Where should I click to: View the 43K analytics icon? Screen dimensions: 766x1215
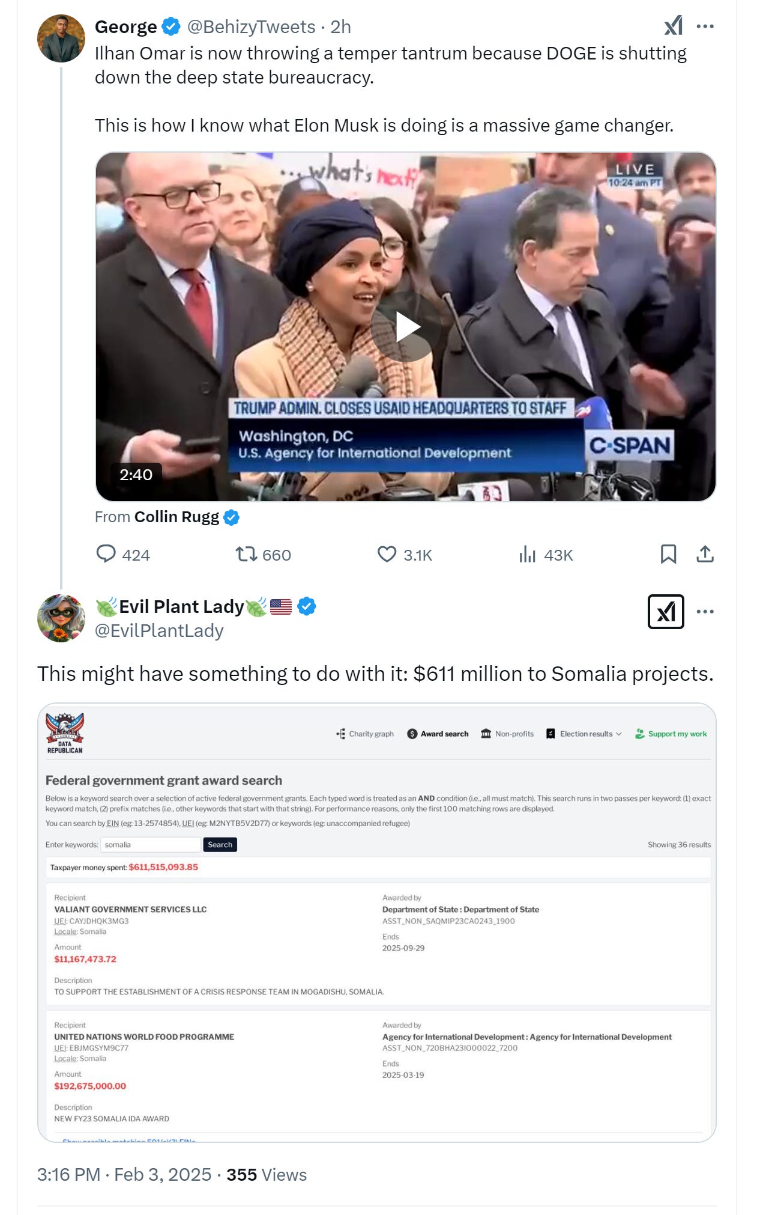click(527, 554)
